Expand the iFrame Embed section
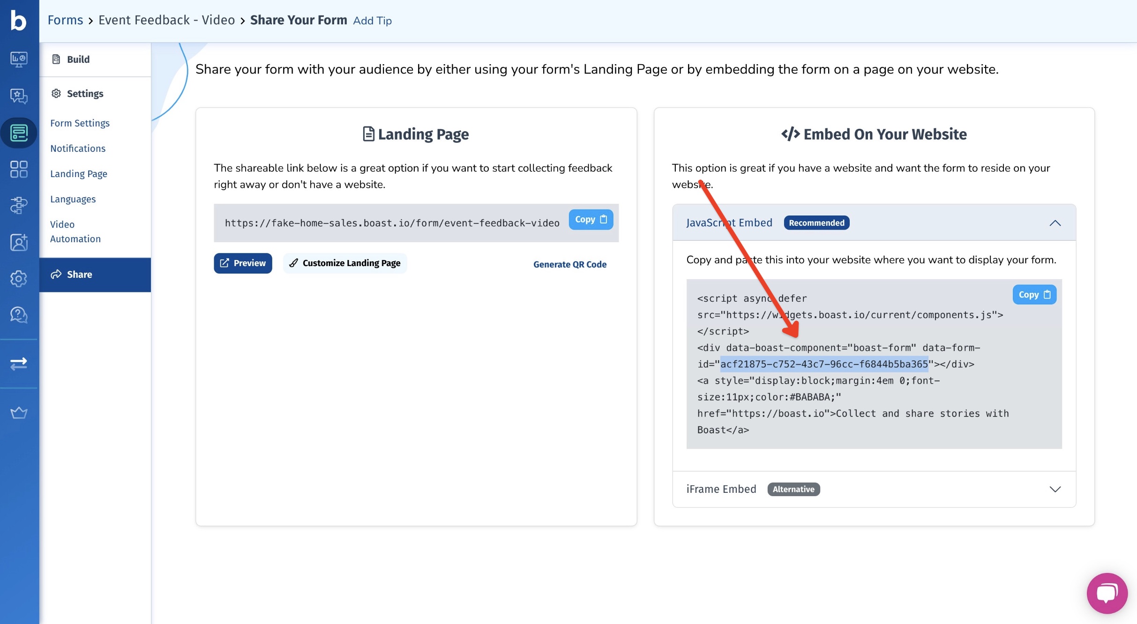The height and width of the screenshot is (624, 1137). [x=1055, y=489]
